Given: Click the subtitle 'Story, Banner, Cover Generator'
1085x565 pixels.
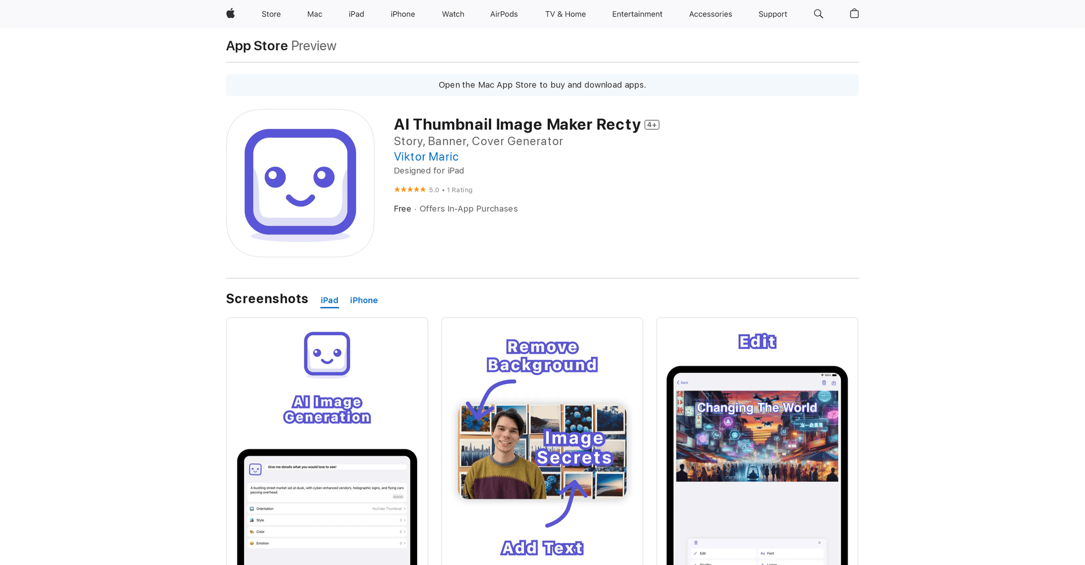Looking at the screenshot, I should point(478,141).
